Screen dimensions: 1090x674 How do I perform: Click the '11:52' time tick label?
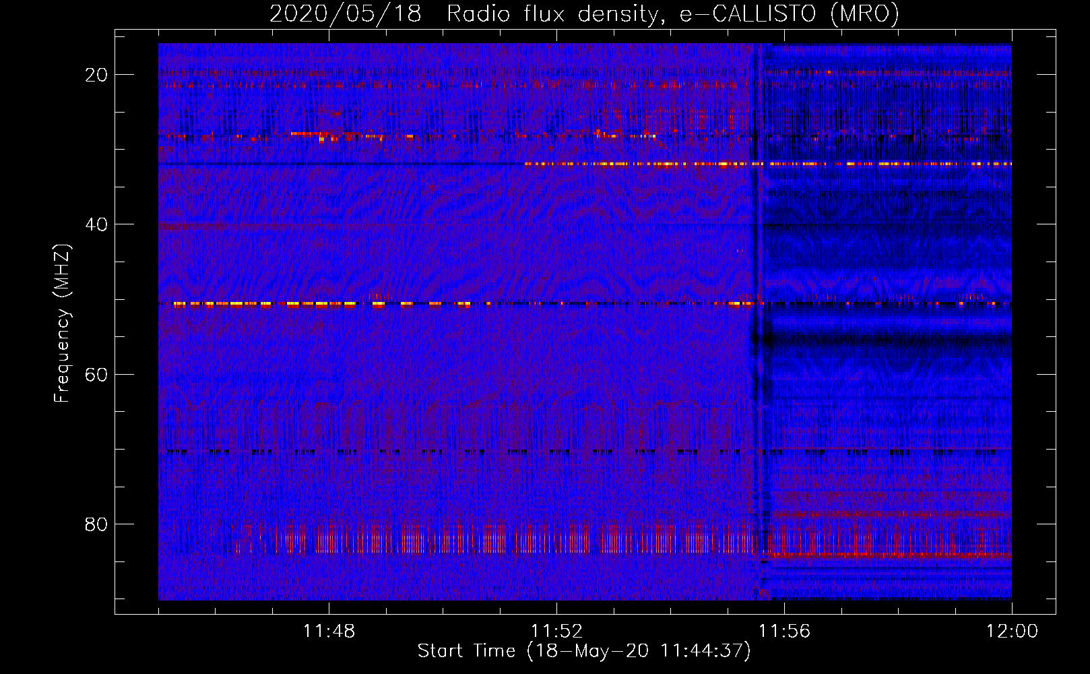coord(556,632)
